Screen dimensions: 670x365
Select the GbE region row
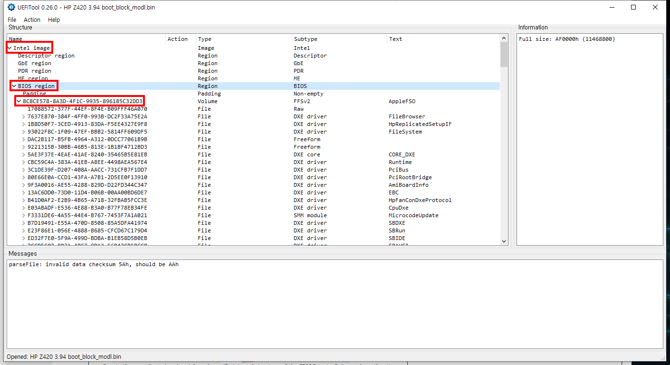click(253, 63)
